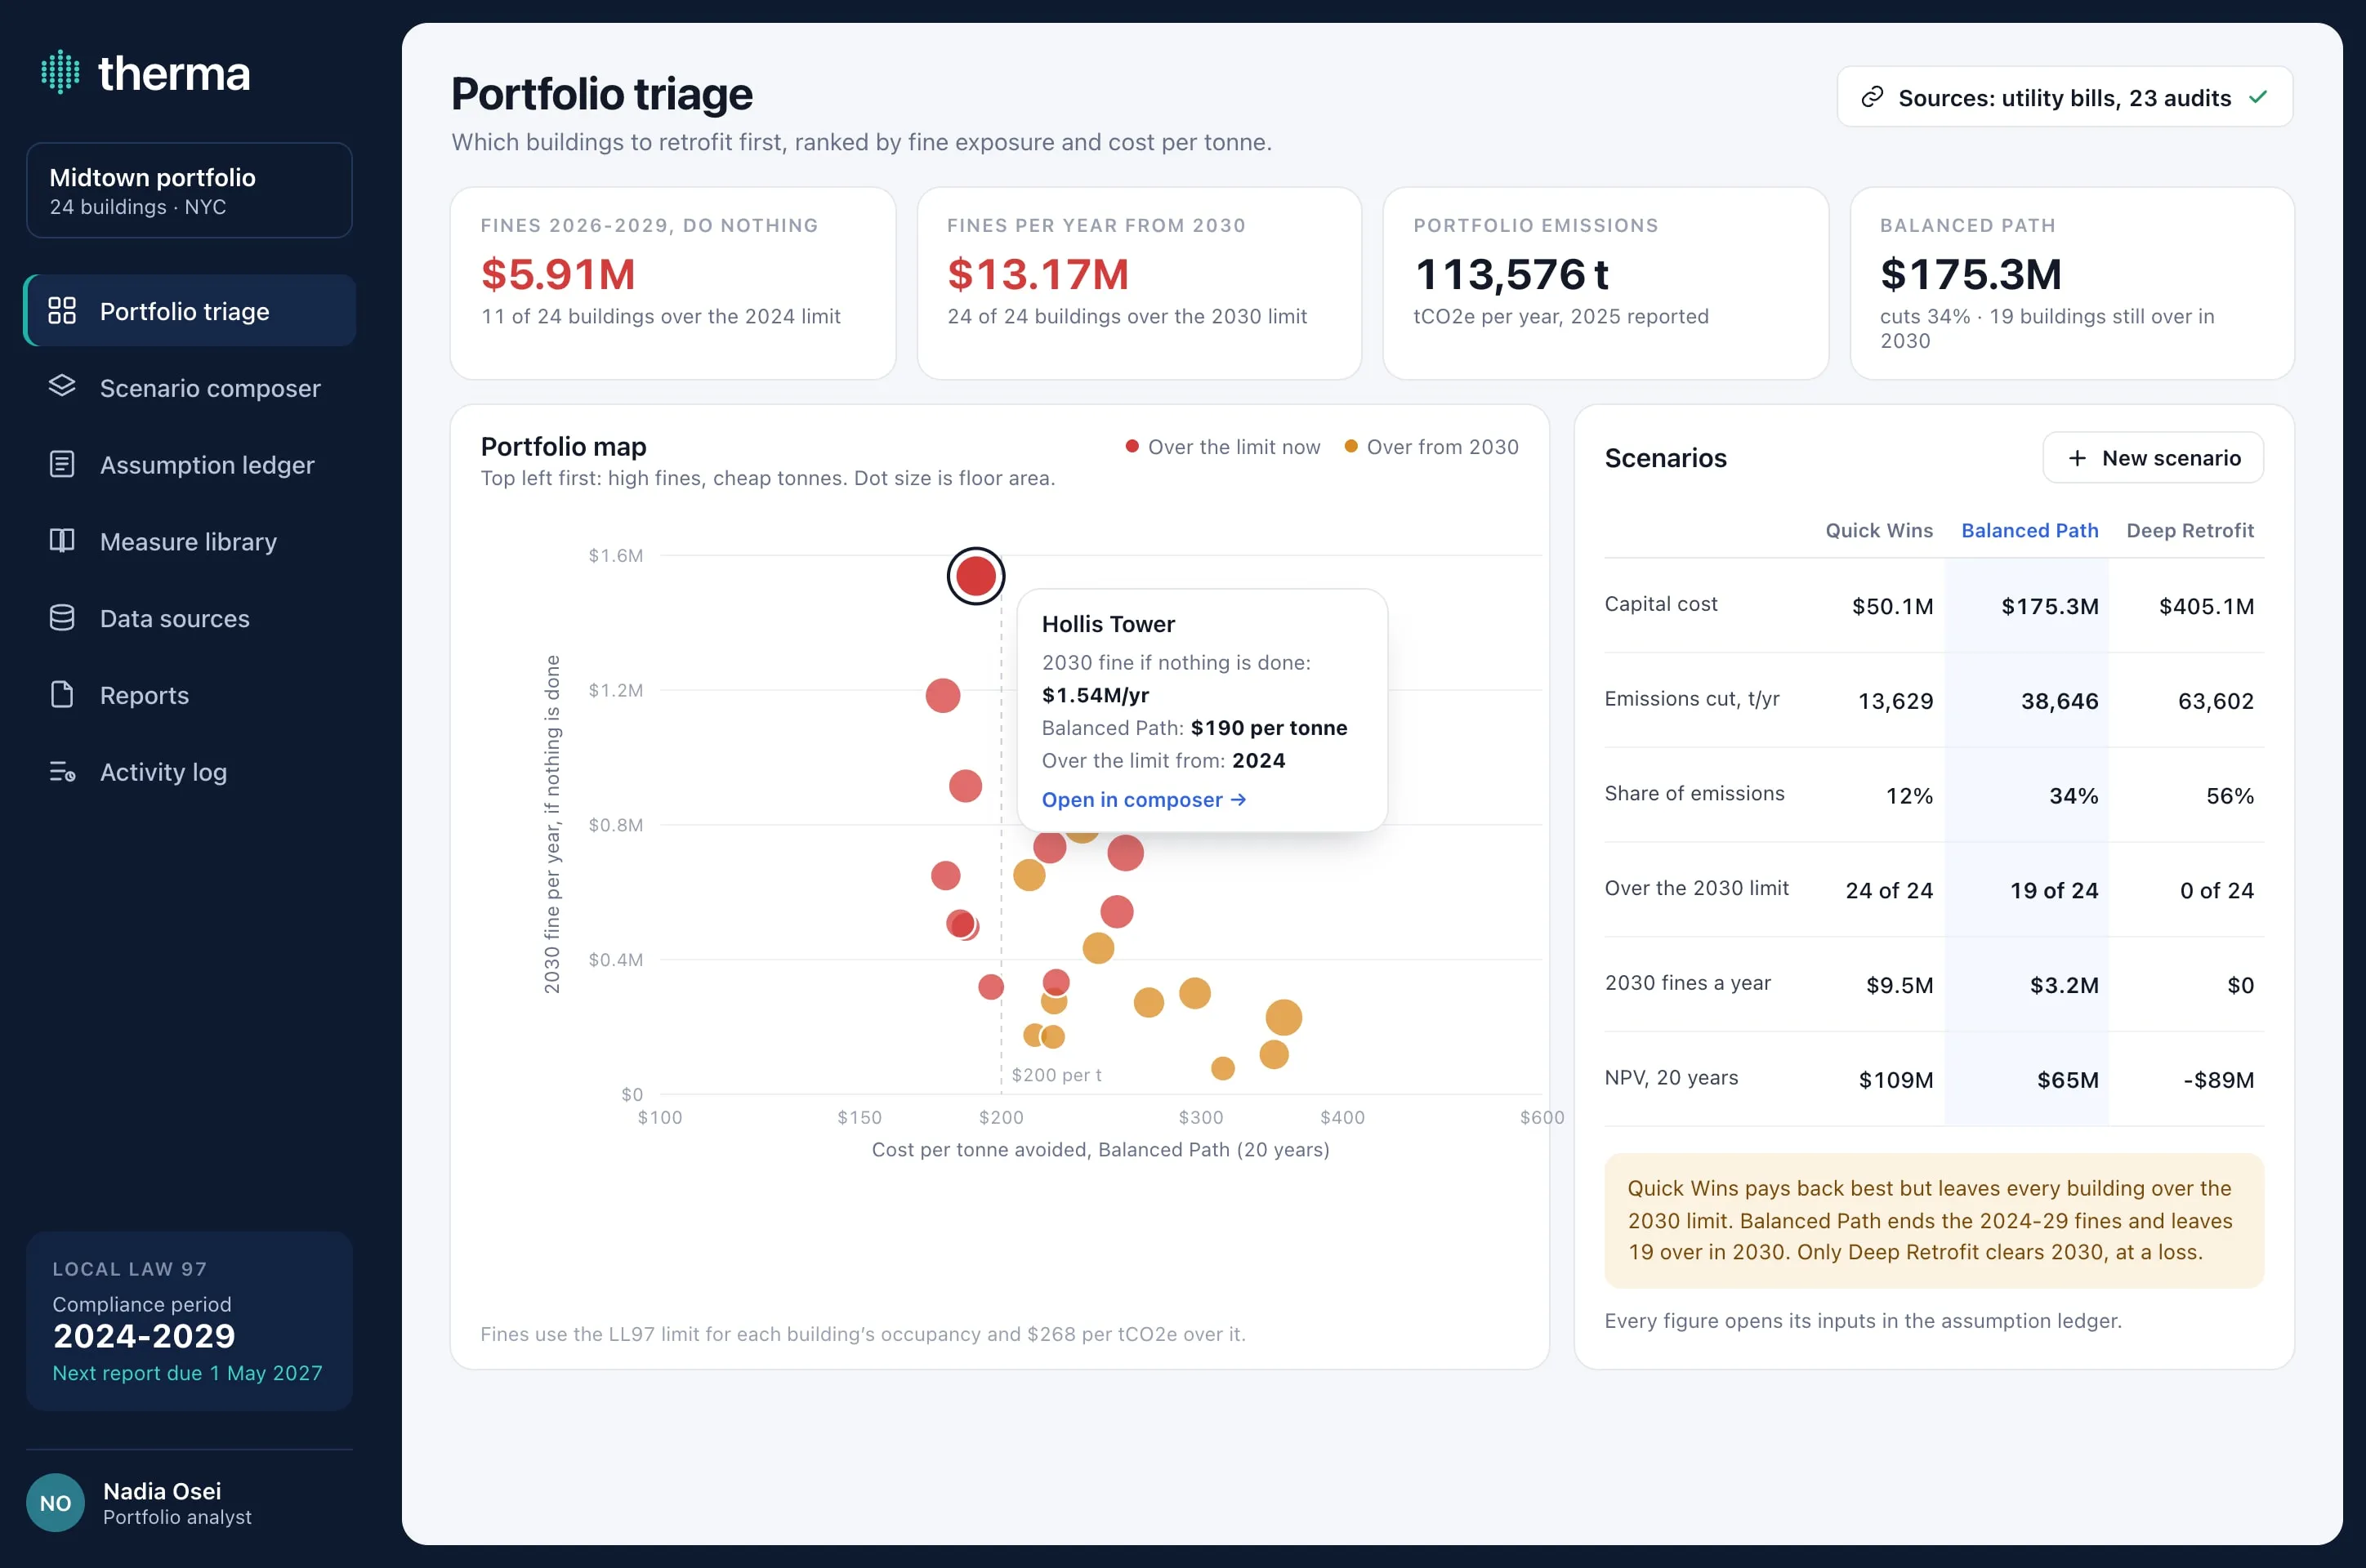Open the $13.17M fines per year card
2366x1568 pixels.
click(1139, 283)
